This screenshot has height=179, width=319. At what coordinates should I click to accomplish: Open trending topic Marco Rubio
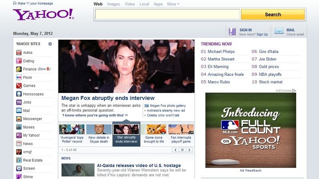(x=219, y=82)
